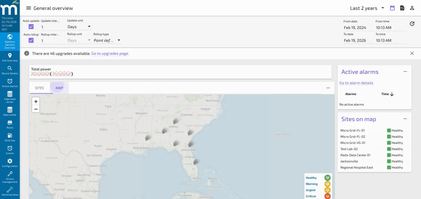
Task: Open Active alarms in sidebar
Action: (x=10, y=83)
